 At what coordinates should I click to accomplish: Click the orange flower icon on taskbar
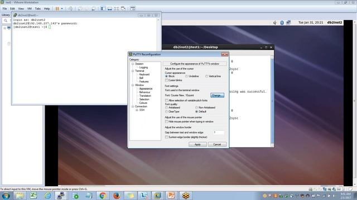(x=186, y=196)
